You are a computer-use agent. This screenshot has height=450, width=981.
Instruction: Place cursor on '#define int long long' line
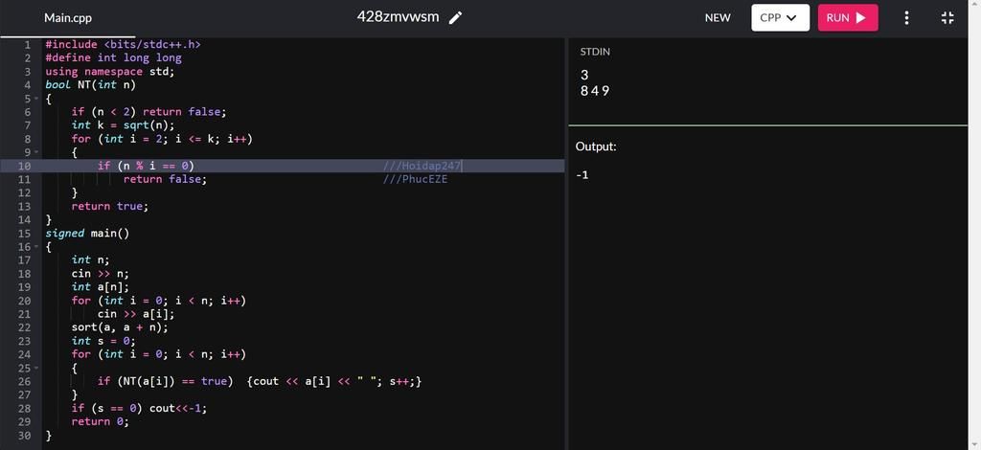pyautogui.click(x=113, y=58)
